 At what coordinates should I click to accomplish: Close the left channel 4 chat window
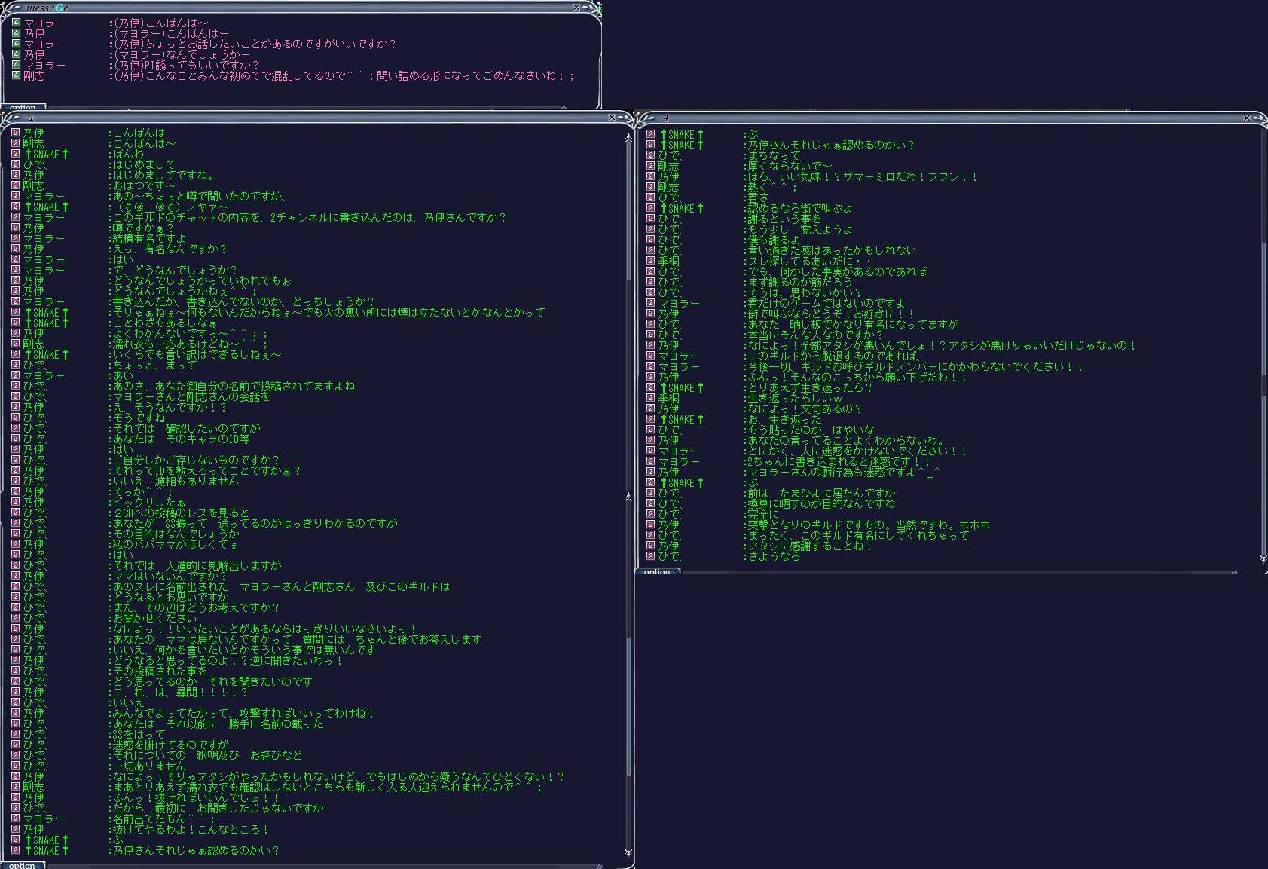(x=612, y=118)
